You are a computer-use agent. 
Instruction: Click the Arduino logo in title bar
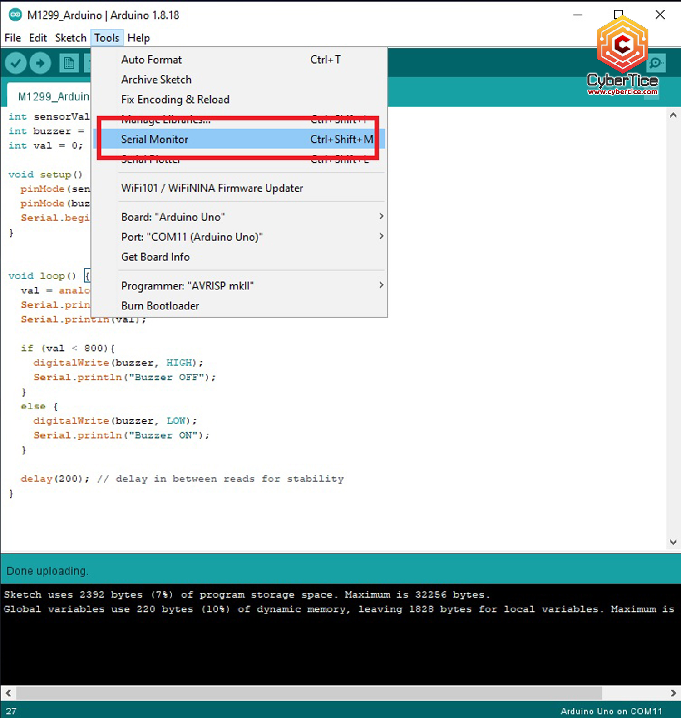tap(15, 15)
